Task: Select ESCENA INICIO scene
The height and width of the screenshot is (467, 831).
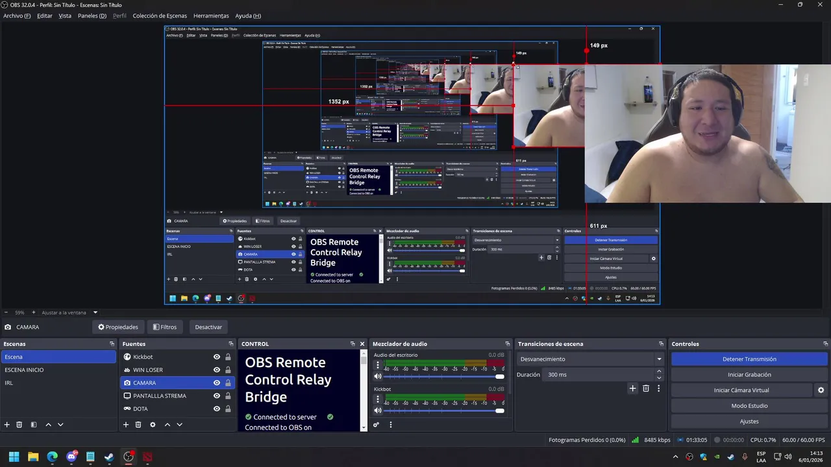Action: pos(58,370)
